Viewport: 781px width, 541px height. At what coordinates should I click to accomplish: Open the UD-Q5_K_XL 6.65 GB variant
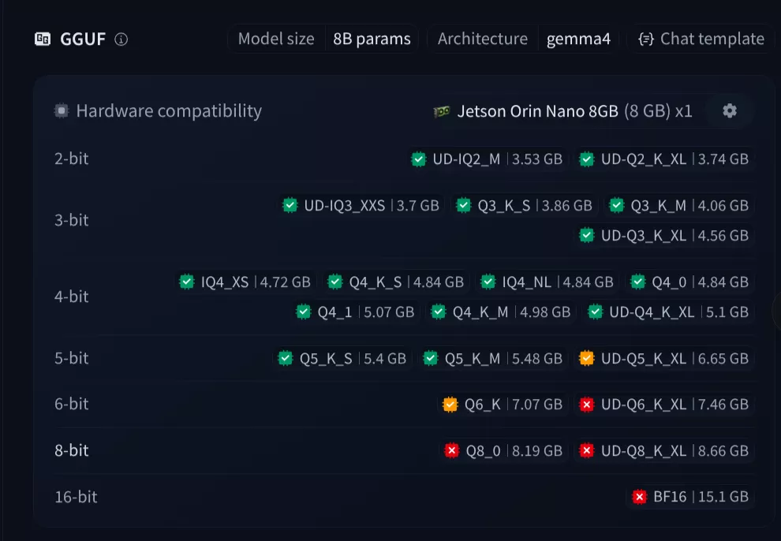pos(664,358)
